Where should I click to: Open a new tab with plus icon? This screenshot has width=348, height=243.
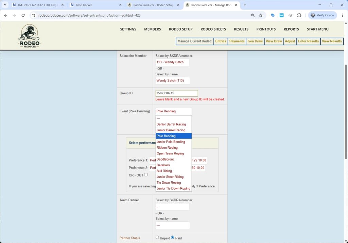click(x=245, y=5)
